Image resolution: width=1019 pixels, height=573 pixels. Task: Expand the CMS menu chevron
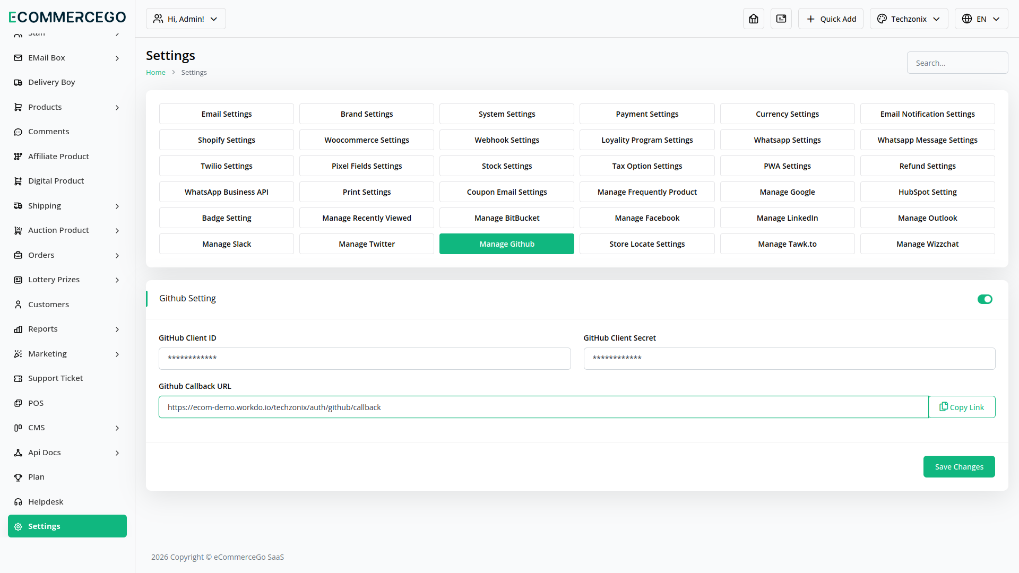click(117, 428)
